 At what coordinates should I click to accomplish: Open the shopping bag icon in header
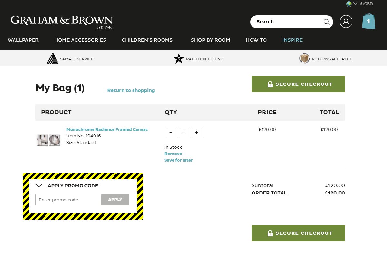pyautogui.click(x=369, y=21)
